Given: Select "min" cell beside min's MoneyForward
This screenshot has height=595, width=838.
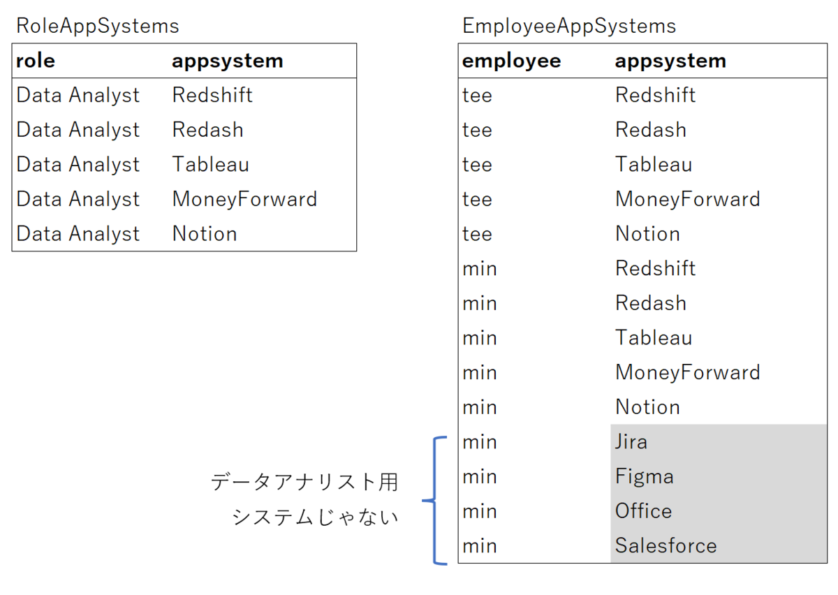Looking at the screenshot, I should [x=479, y=372].
